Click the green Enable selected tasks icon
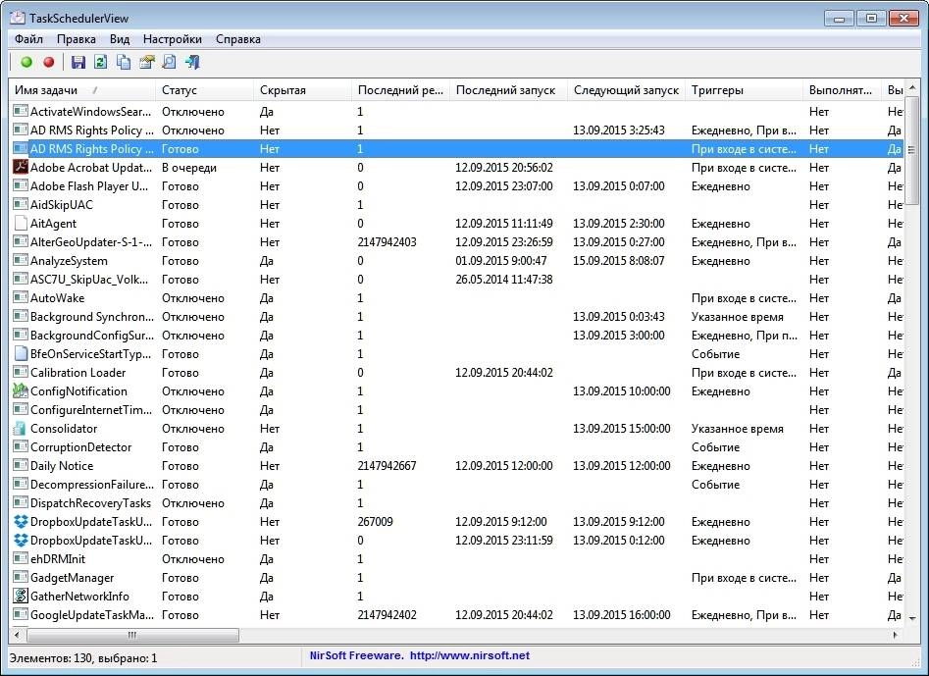This screenshot has height=676, width=929. pos(26,62)
